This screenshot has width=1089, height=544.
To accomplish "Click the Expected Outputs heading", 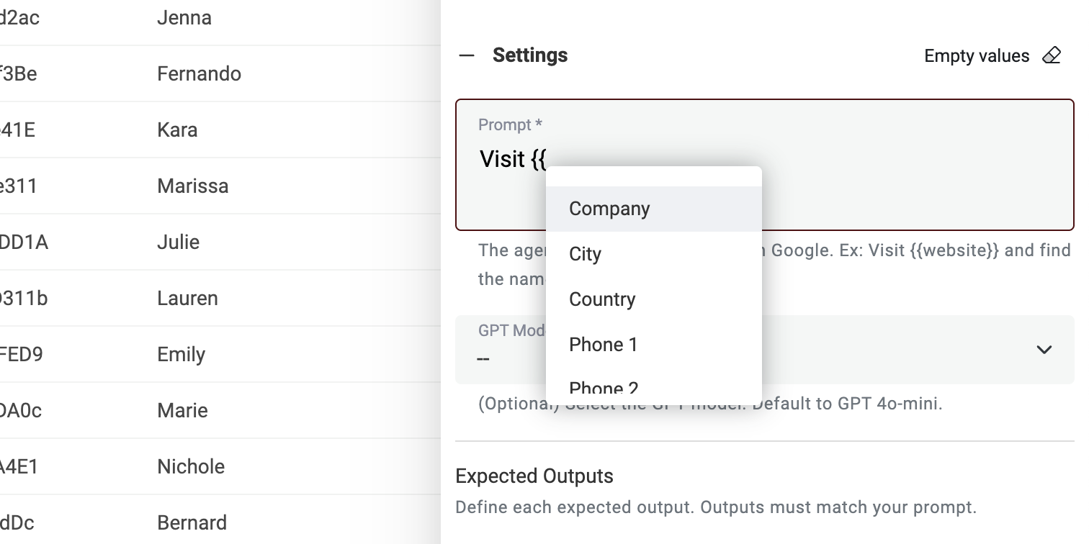I will click(534, 476).
